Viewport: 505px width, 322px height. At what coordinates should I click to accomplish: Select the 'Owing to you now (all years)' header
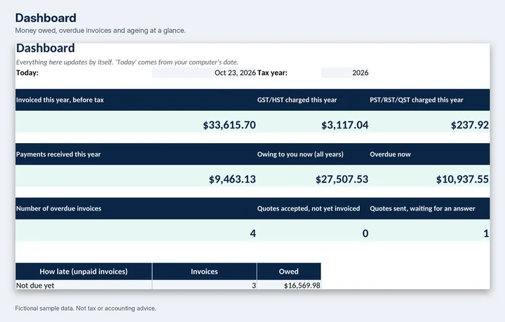[313, 154]
